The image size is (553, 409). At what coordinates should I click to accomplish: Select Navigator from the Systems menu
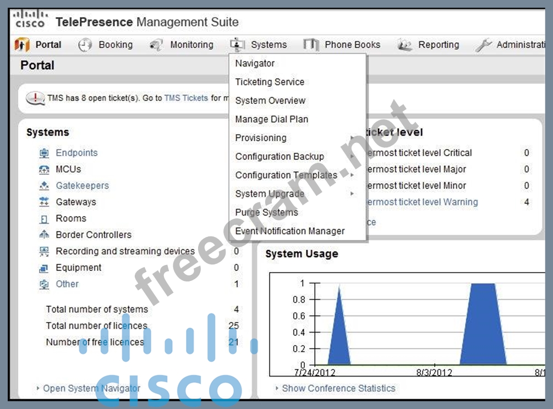255,63
